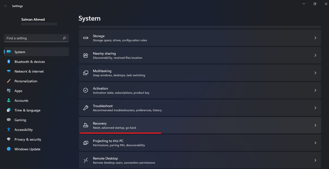Click the search magnifier icon
Screen dimensions: 329x169
click(x=65, y=38)
